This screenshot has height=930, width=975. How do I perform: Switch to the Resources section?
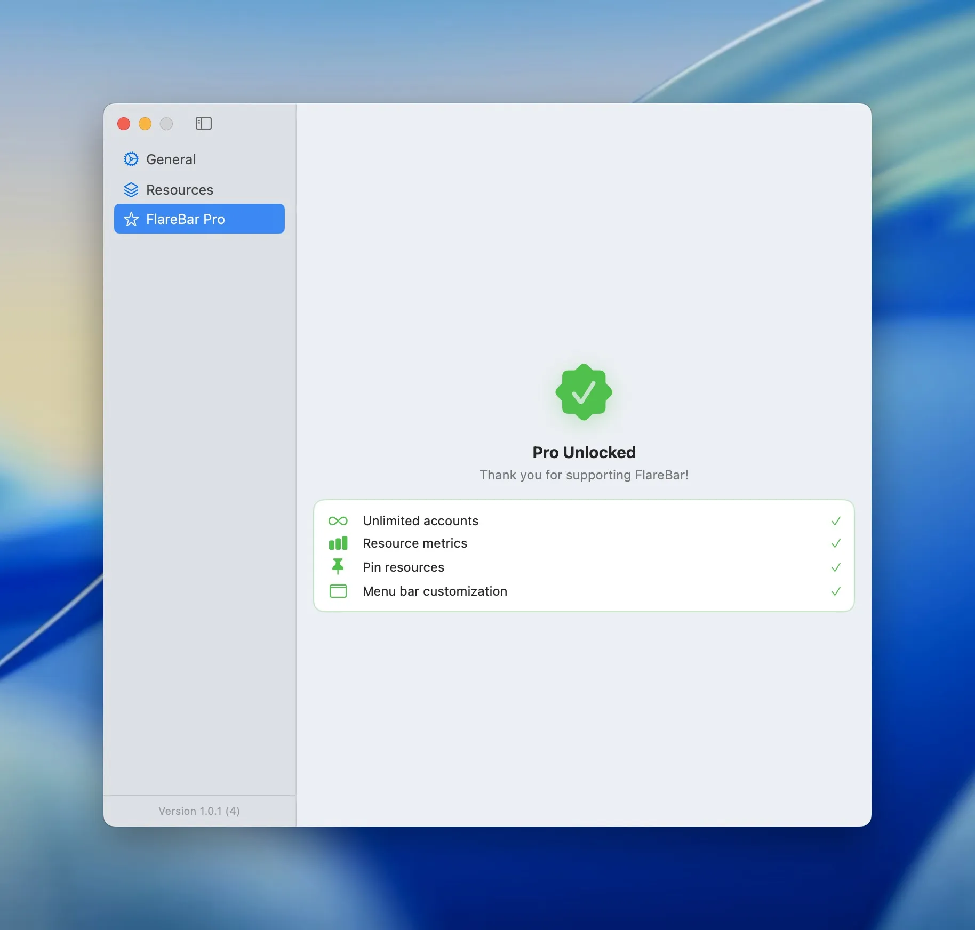(199, 190)
